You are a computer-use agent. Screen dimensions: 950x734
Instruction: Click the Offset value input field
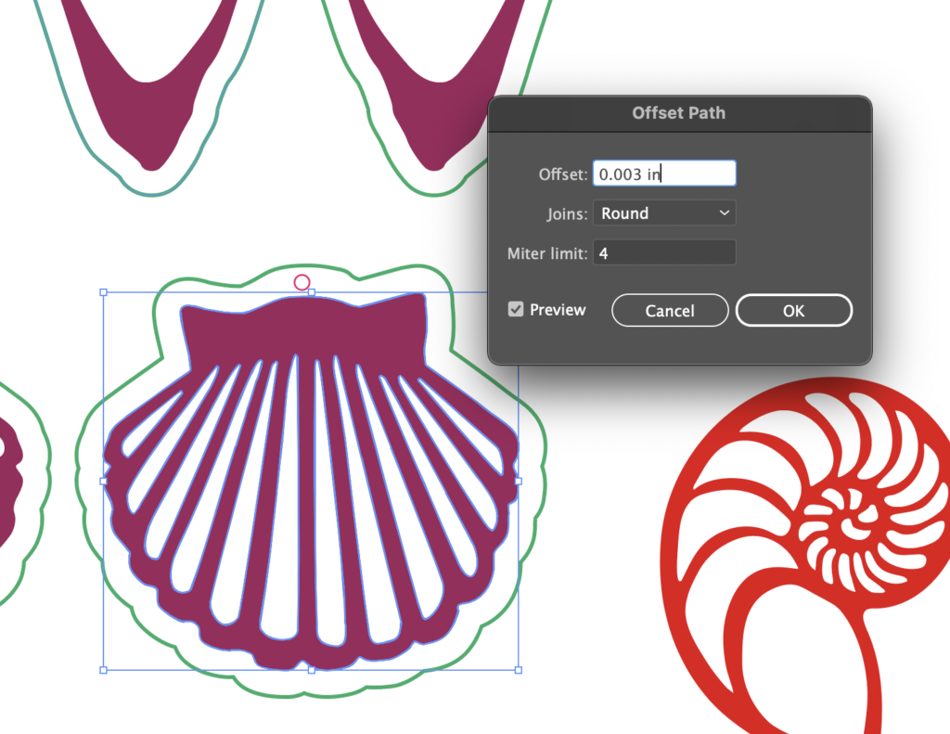pyautogui.click(x=664, y=174)
